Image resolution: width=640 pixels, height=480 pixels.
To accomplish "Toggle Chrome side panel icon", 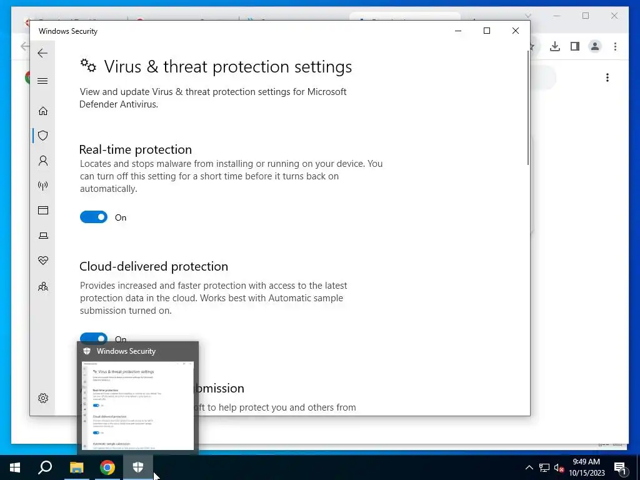I will pos(575,46).
